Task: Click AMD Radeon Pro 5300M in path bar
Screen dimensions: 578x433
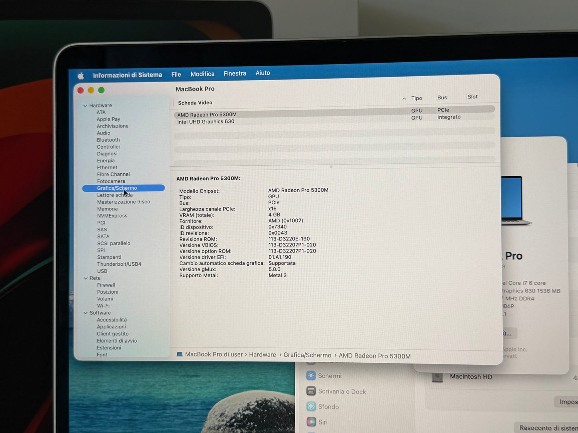Action: tap(375, 356)
